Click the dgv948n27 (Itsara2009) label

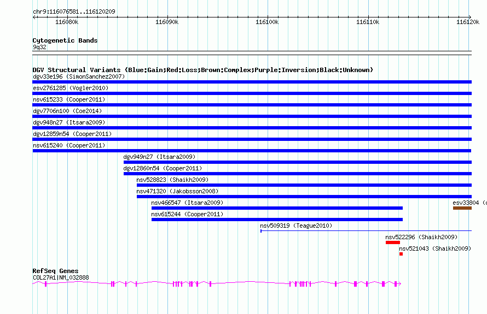pyautogui.click(x=69, y=122)
